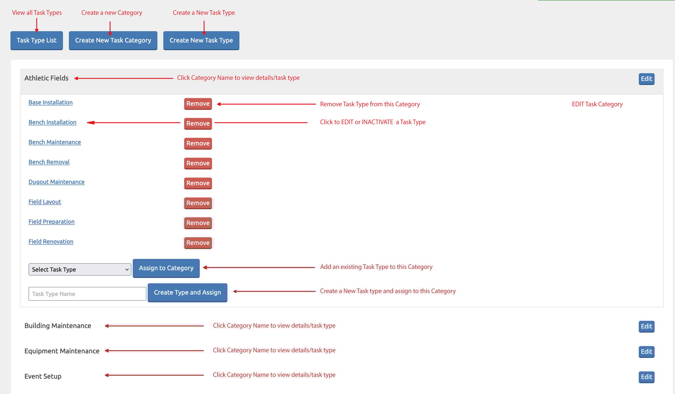Open the Select Task Type dropdown
Image resolution: width=675 pixels, height=394 pixels.
tap(79, 269)
